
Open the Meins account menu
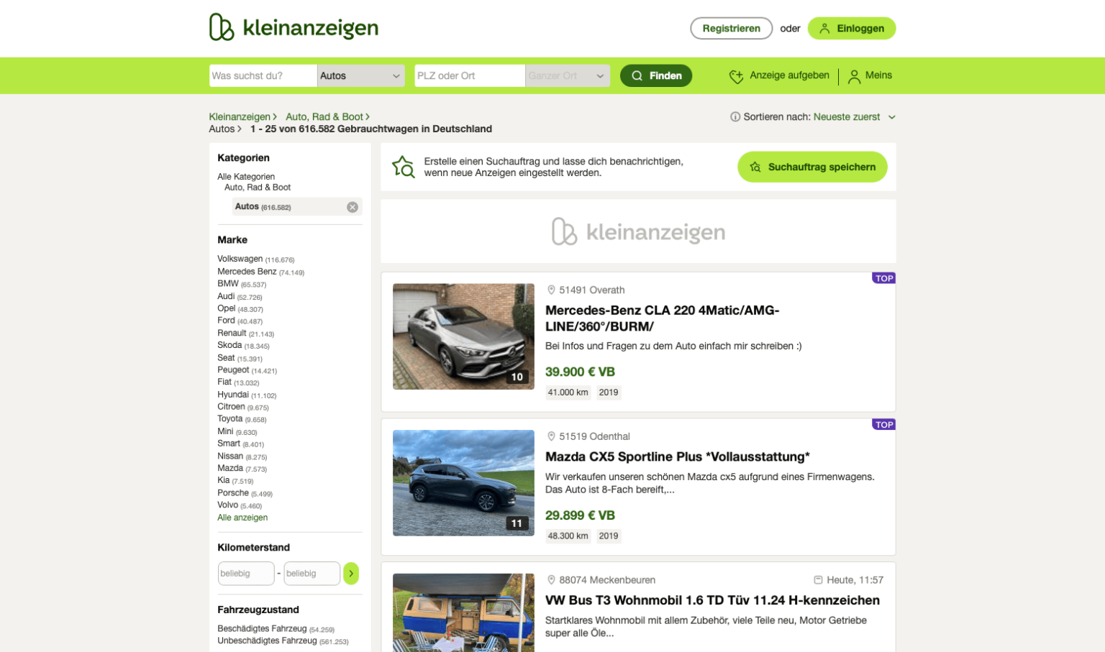click(870, 75)
